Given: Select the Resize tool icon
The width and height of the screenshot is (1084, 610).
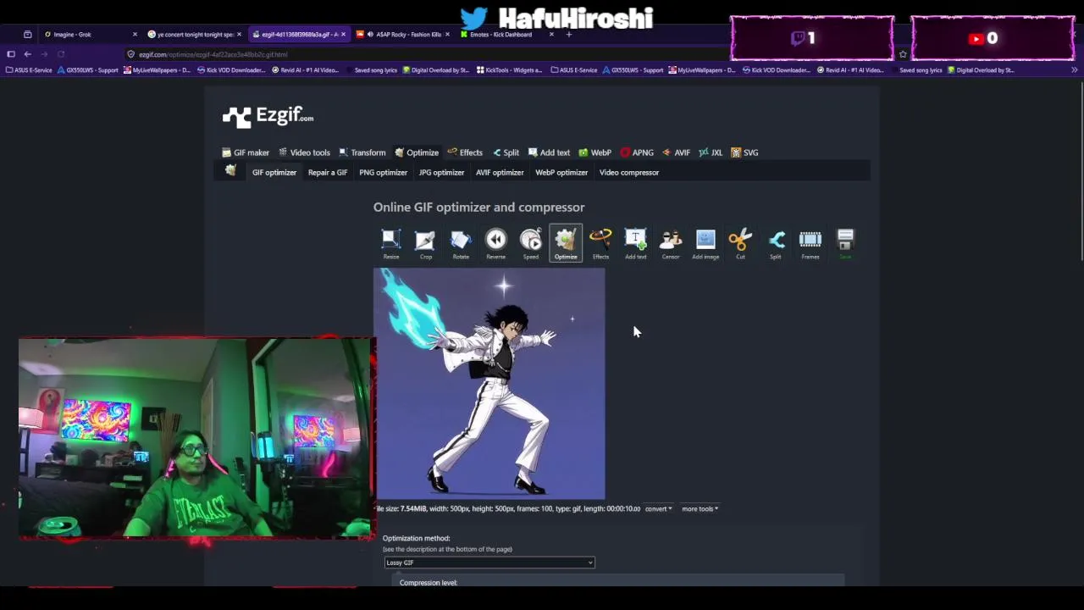Looking at the screenshot, I should (x=390, y=243).
